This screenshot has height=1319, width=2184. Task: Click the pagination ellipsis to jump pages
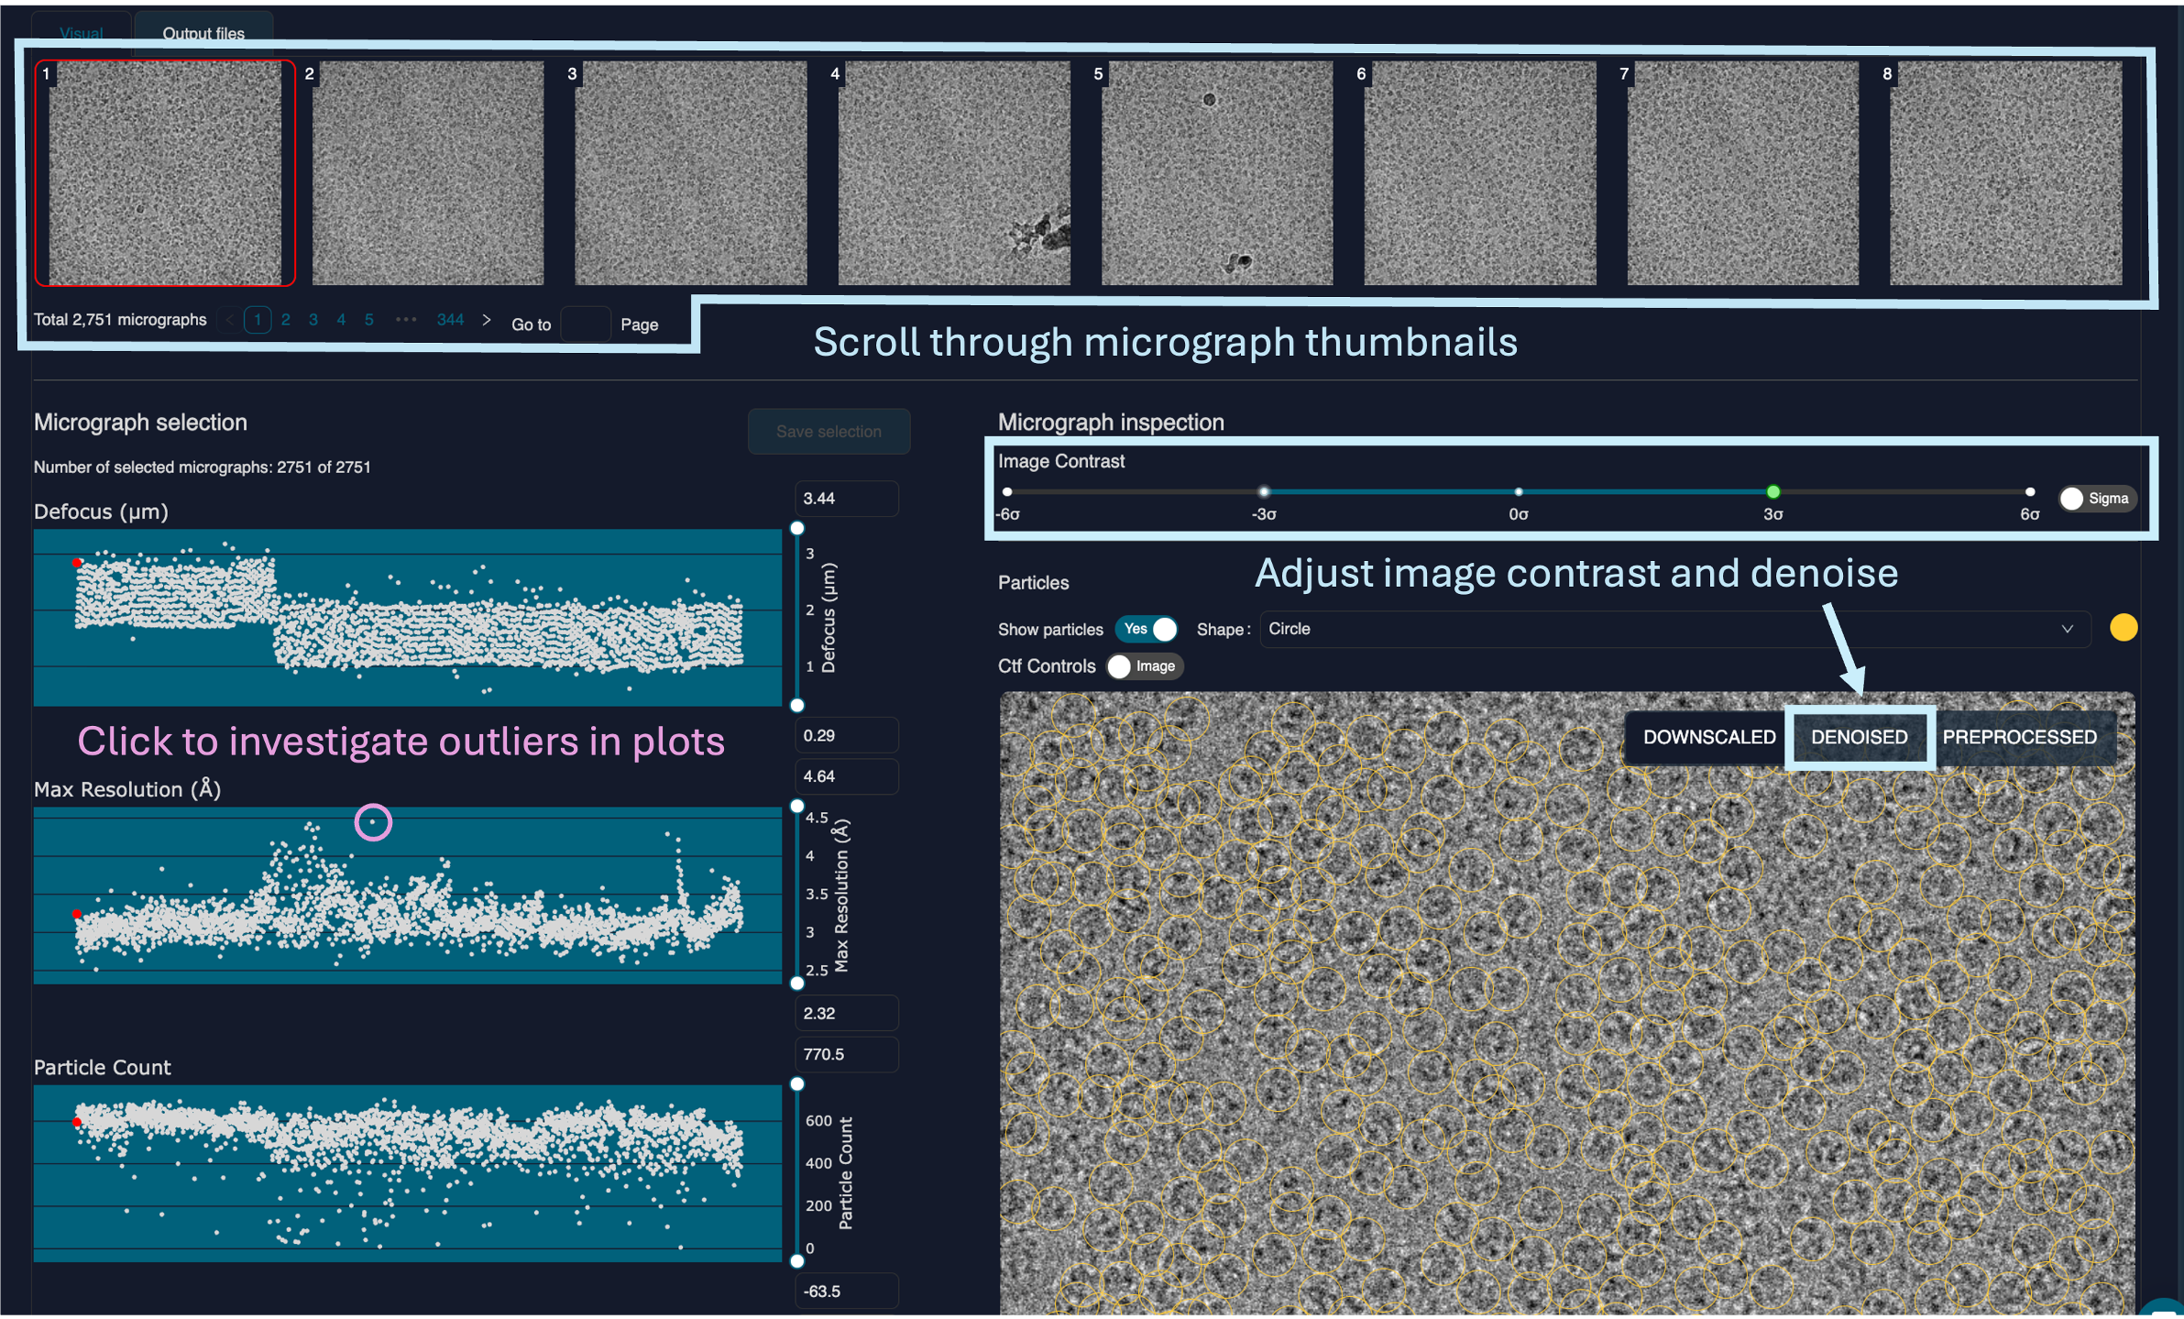point(406,320)
